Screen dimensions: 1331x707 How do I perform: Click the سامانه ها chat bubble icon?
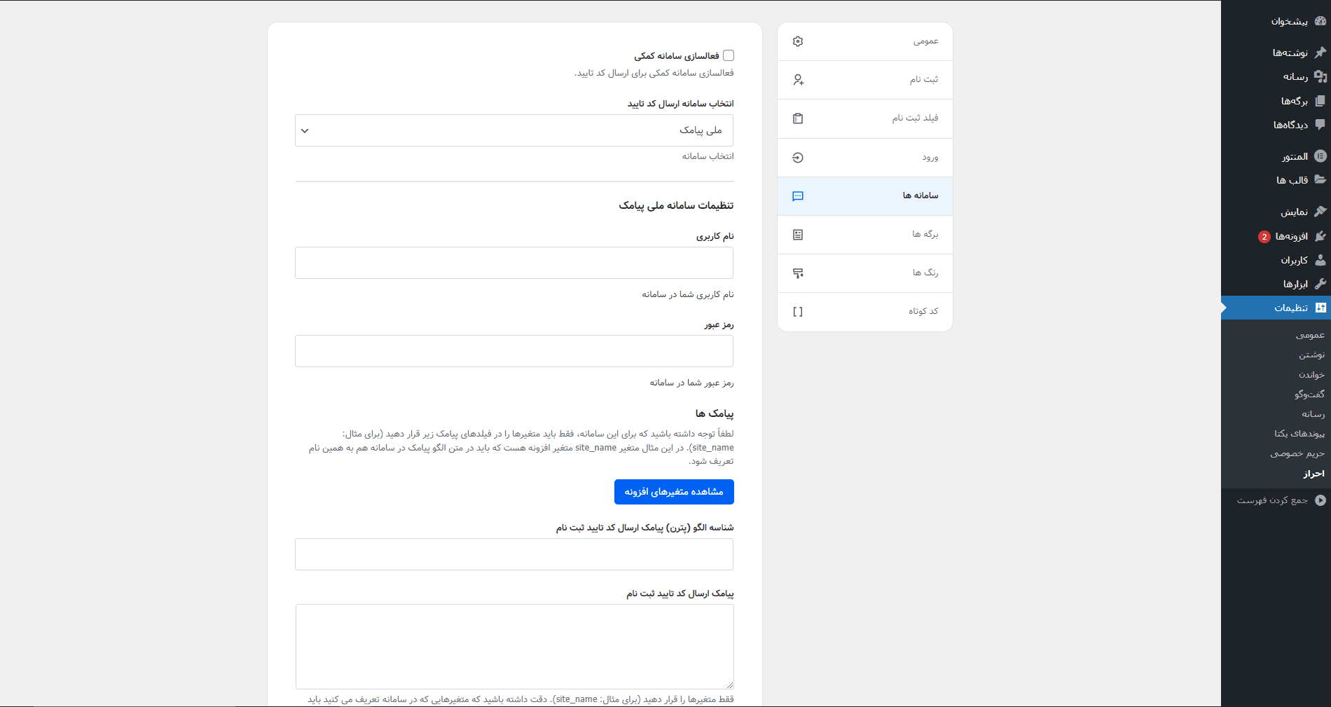point(798,196)
